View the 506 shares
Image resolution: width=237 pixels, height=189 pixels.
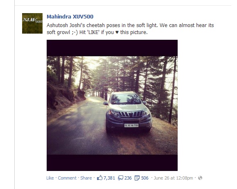144,178
